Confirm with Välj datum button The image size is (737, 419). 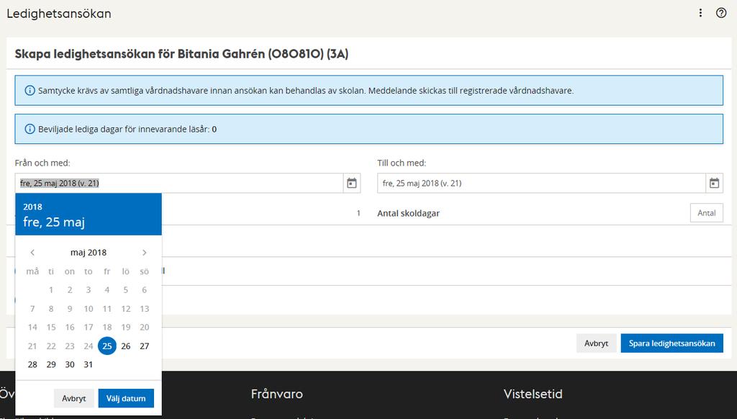tap(126, 398)
